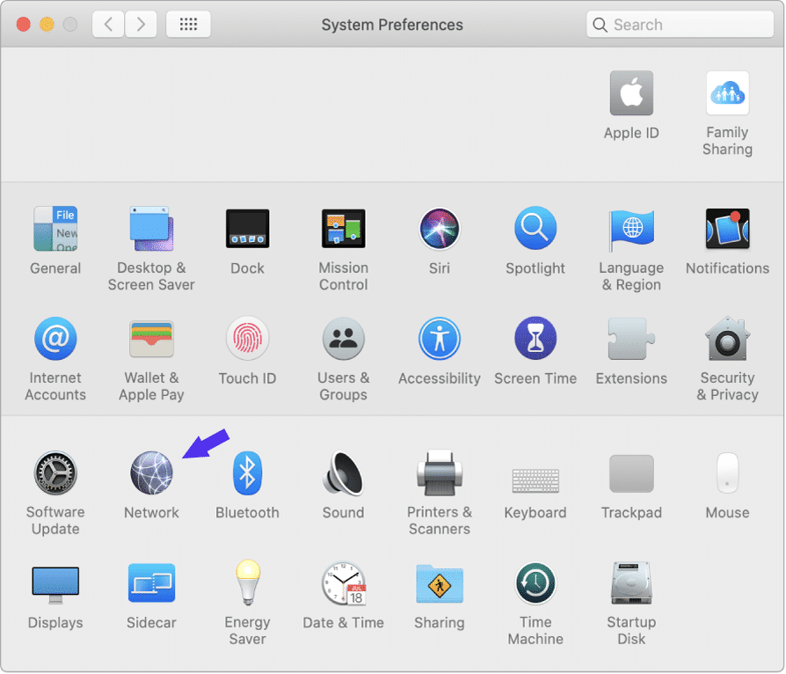The width and height of the screenshot is (786, 674).
Task: Go back to the previous pane
Action: tap(107, 24)
